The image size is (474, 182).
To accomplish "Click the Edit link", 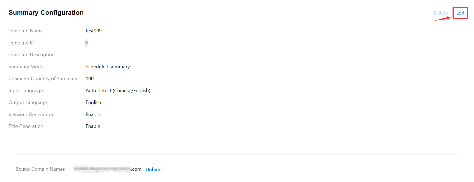I will [460, 13].
